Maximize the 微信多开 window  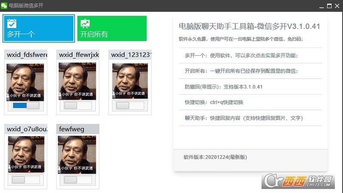click(x=329, y=6)
